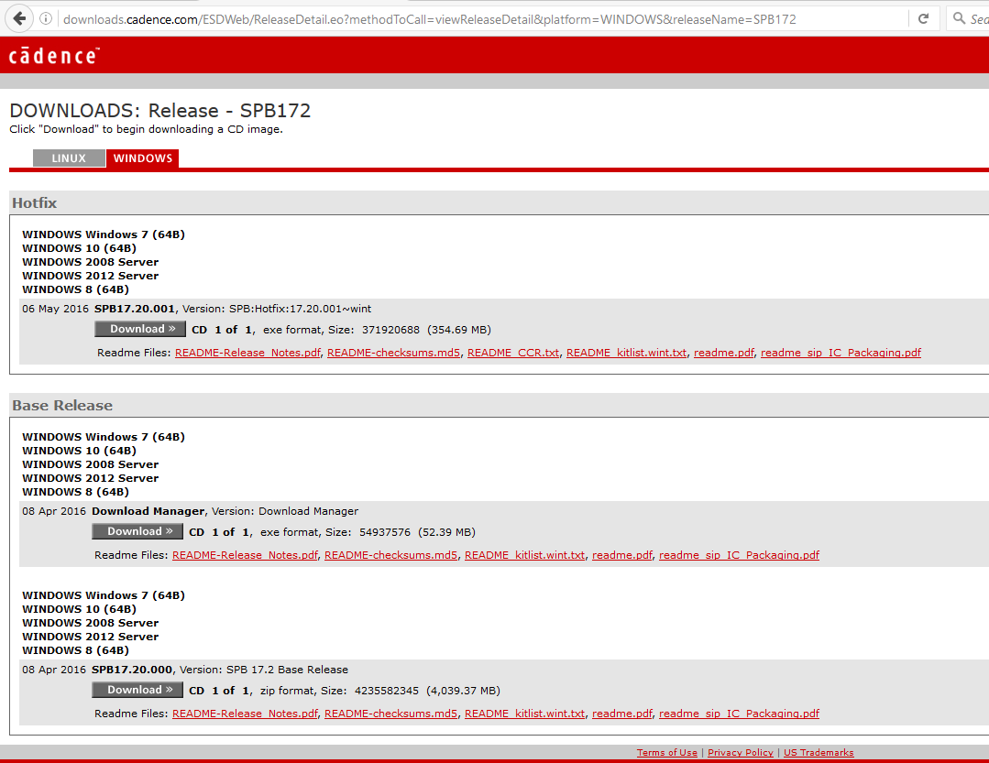Open hotfix README-checksums.md5
Screen dimensions: 989x763
coord(393,353)
